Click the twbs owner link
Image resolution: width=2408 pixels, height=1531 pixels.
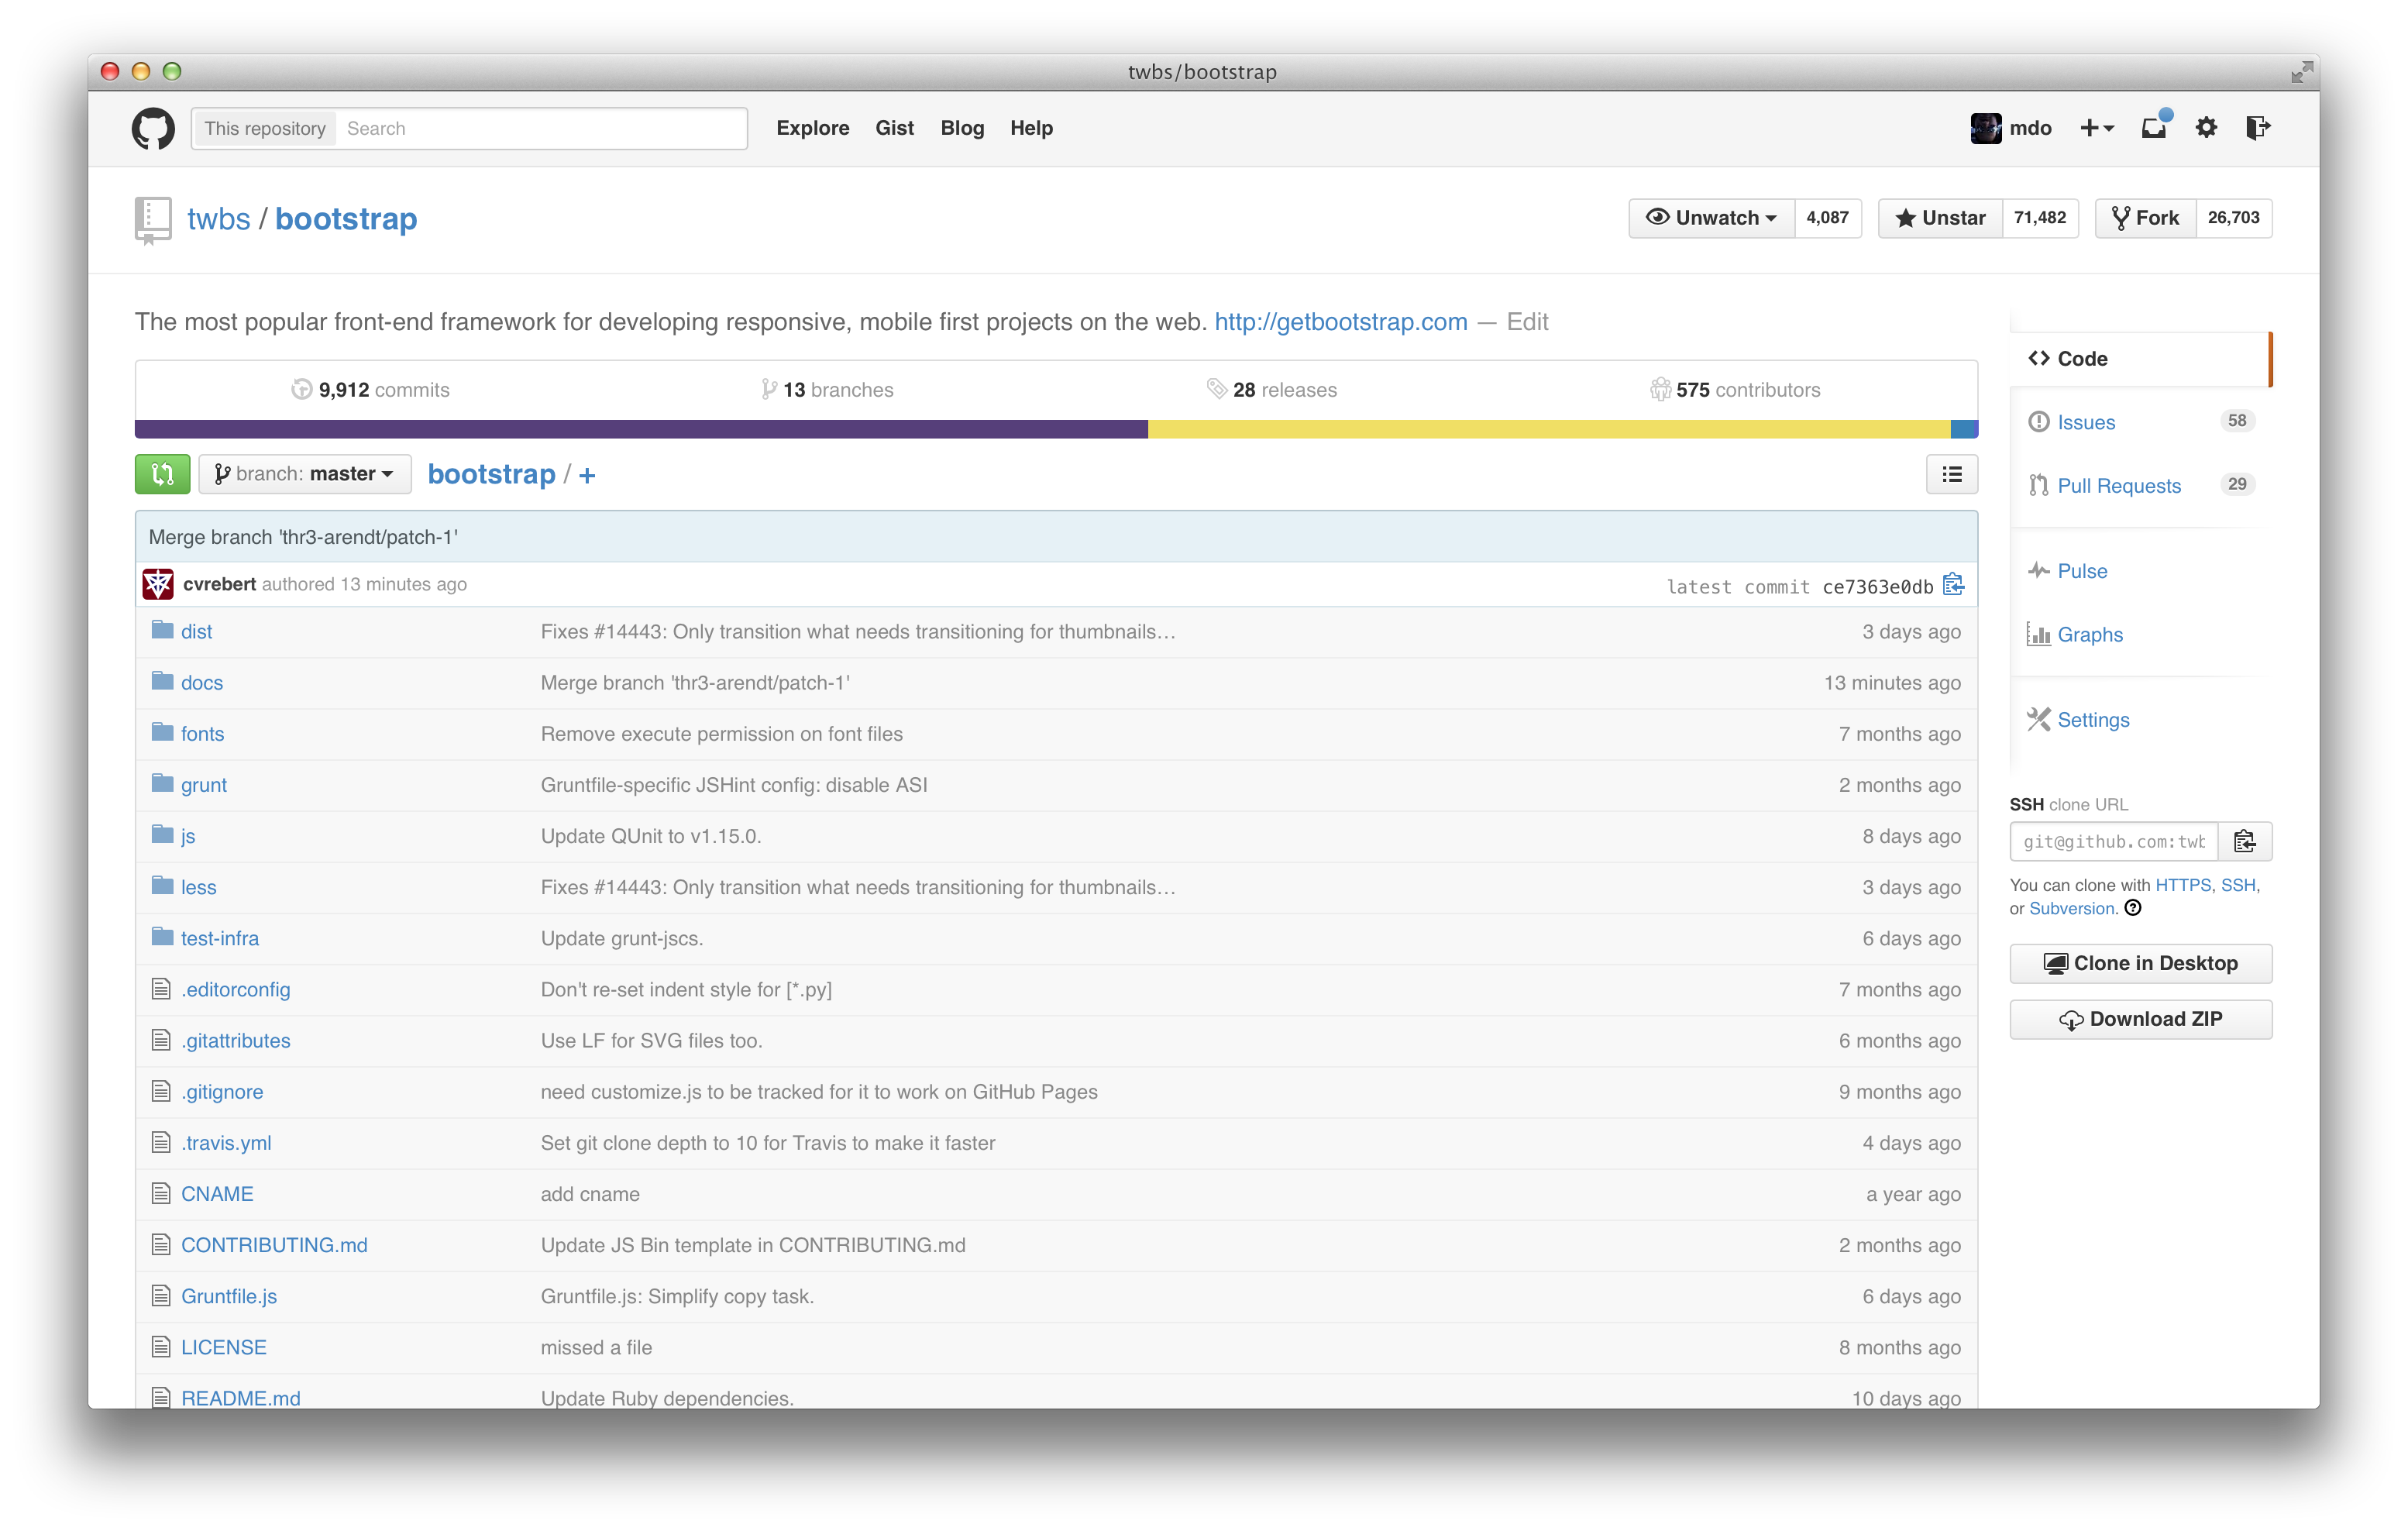[218, 219]
